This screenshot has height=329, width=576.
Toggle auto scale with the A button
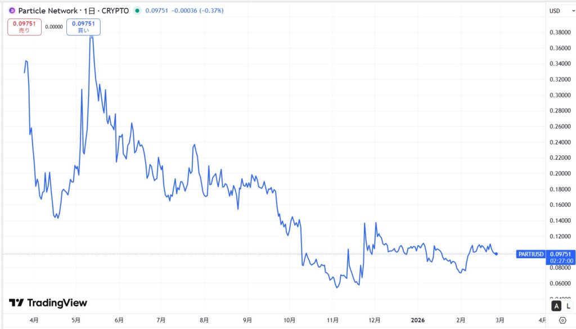click(556, 305)
